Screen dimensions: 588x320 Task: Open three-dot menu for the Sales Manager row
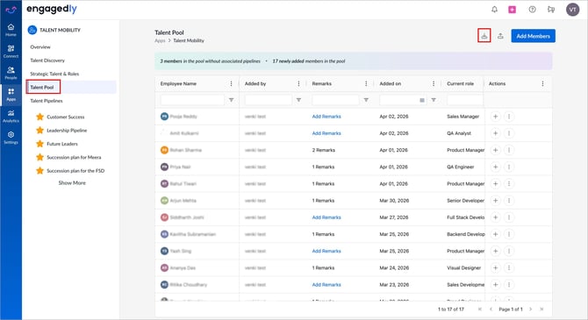[x=509, y=117]
